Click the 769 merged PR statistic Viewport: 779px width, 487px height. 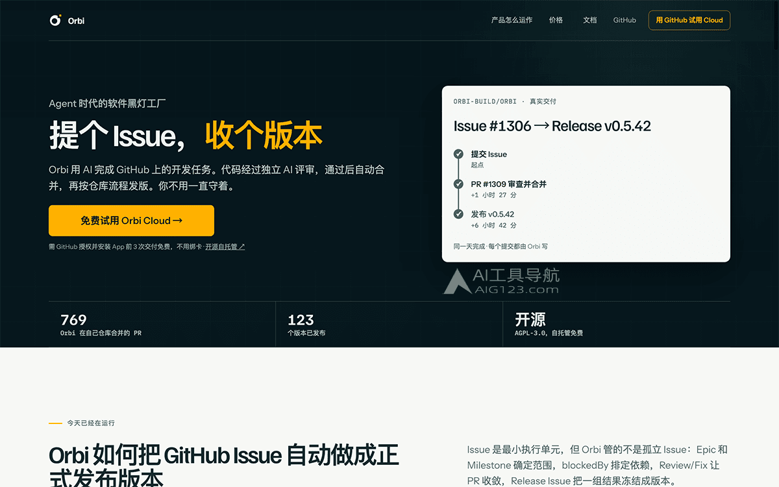(x=73, y=319)
